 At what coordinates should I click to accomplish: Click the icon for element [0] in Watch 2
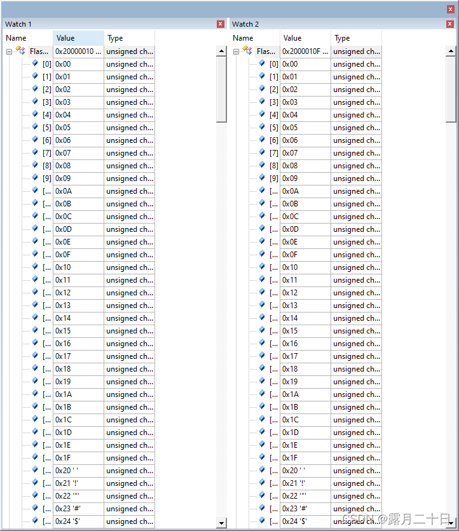tap(262, 64)
